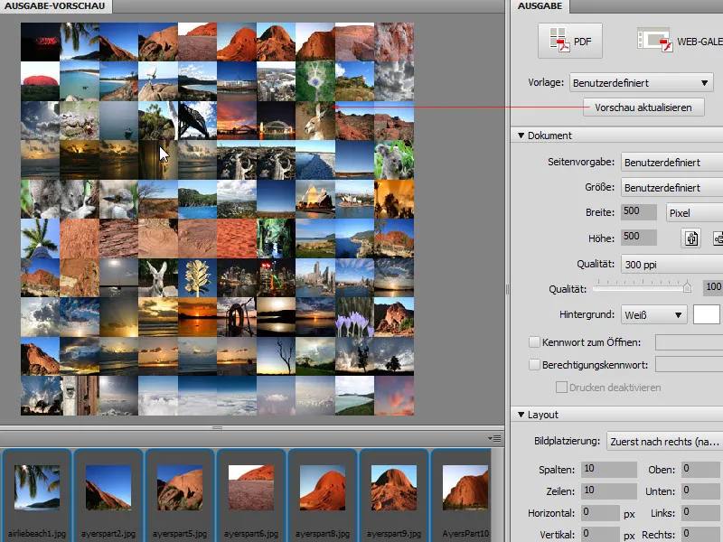Click the Berechtigungskennwort password field
Screen dimensions: 723x542
tap(689, 365)
